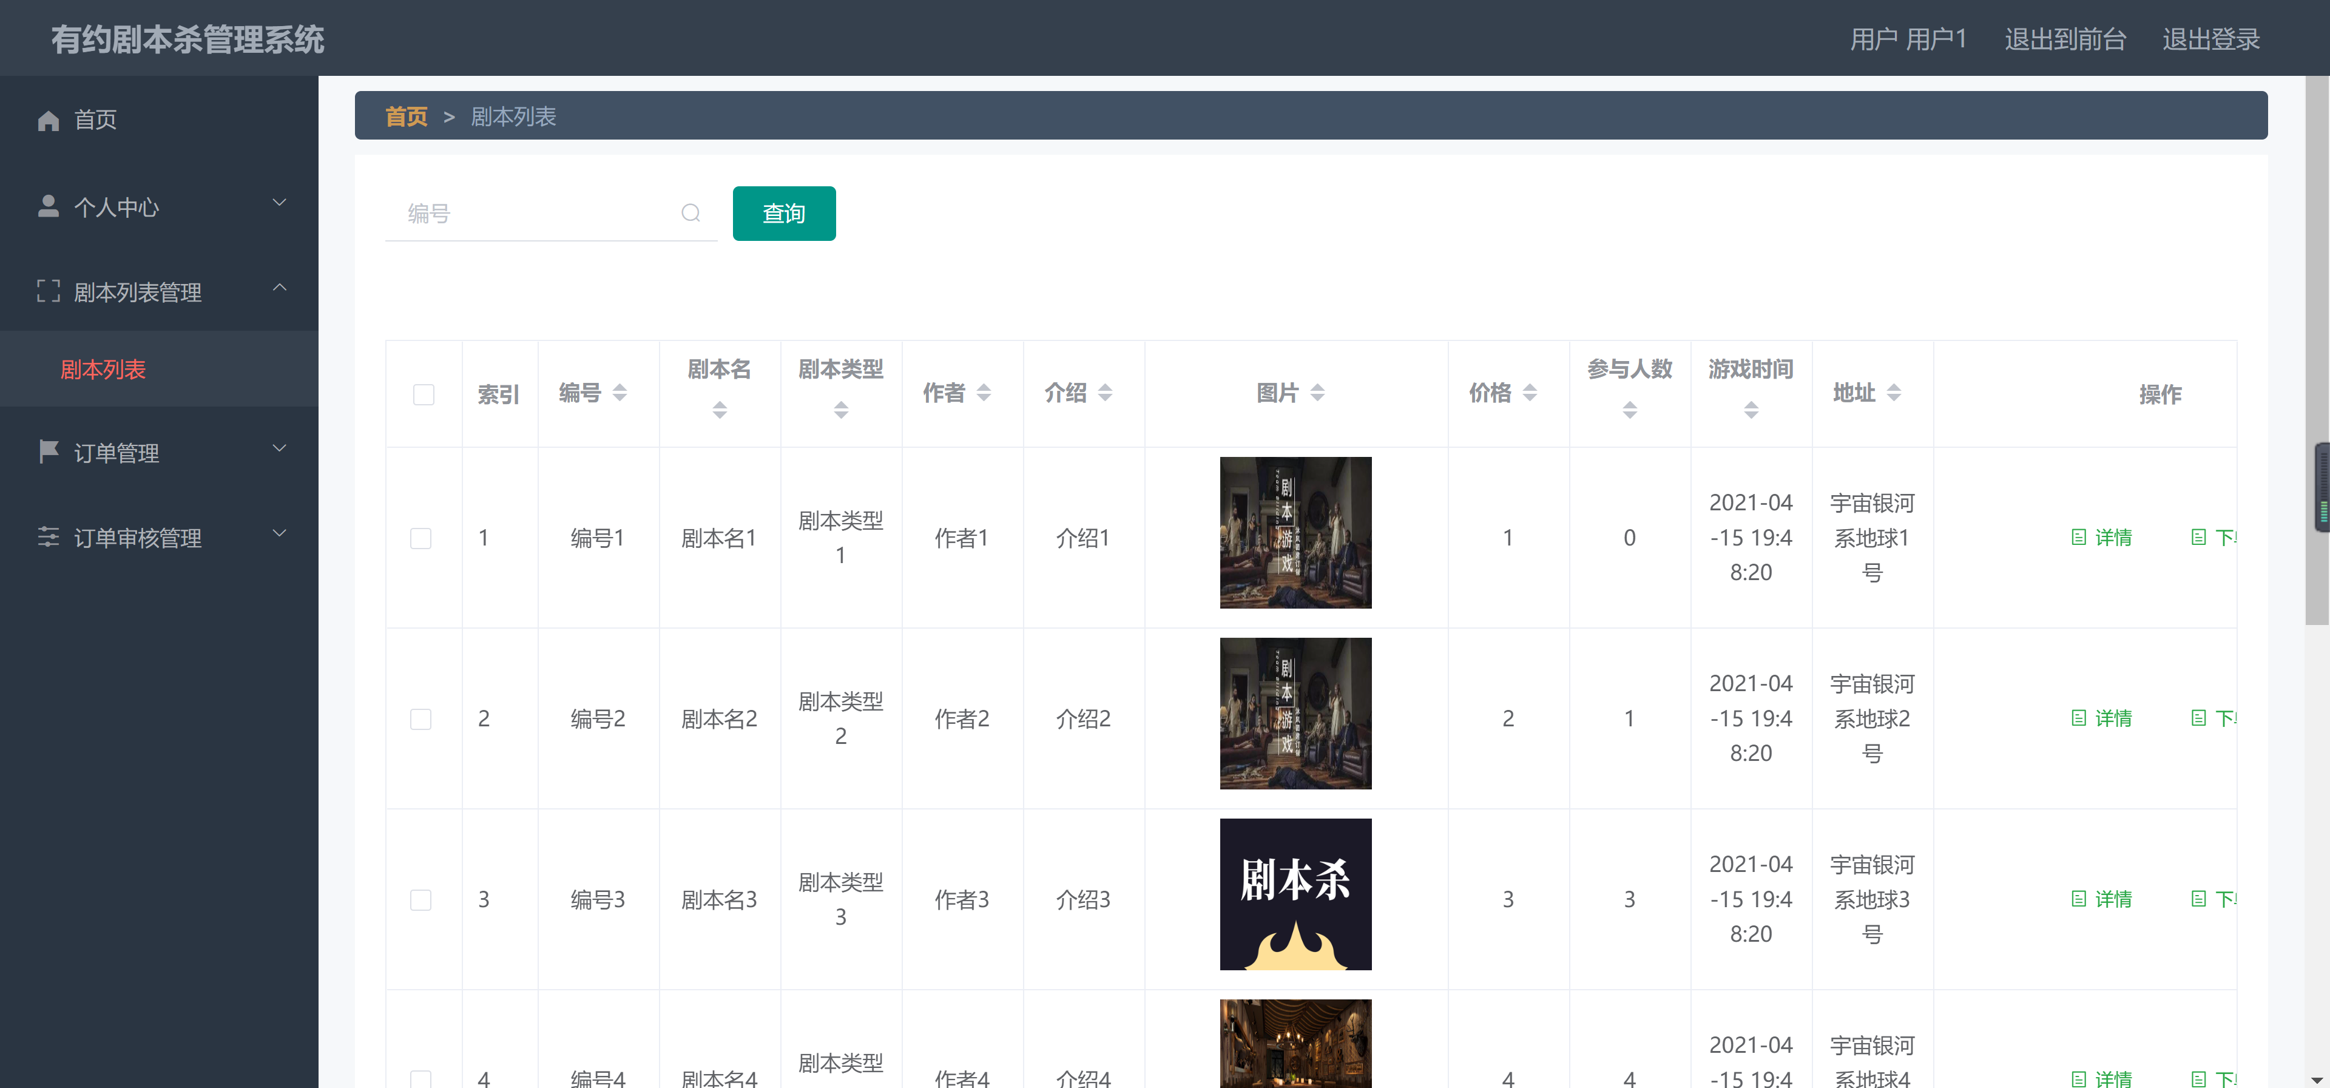
Task: Select the sliders icon for 订单审核管理
Action: coord(48,537)
